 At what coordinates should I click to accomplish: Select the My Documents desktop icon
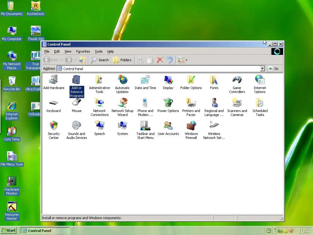[x=12, y=8]
